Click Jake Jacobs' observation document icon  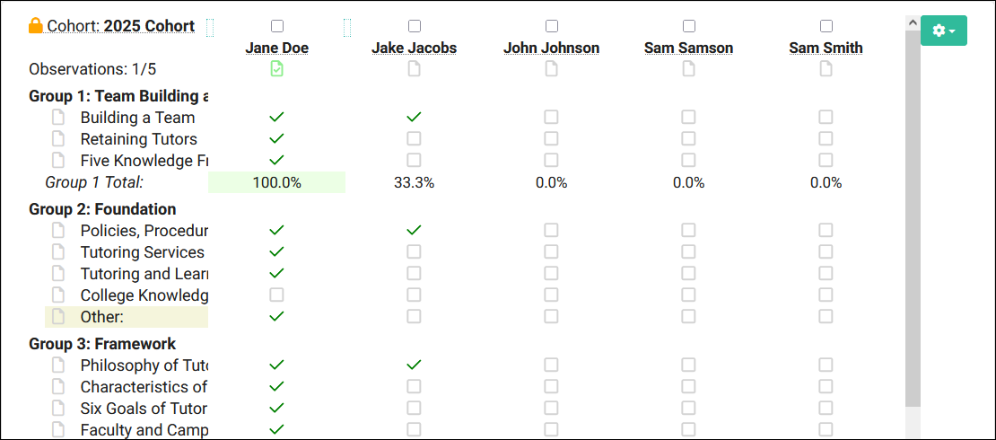[414, 69]
